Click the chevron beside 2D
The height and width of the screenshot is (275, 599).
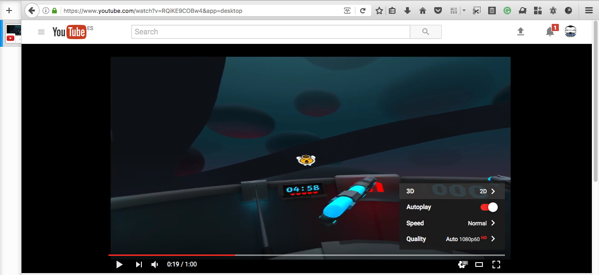pos(493,191)
